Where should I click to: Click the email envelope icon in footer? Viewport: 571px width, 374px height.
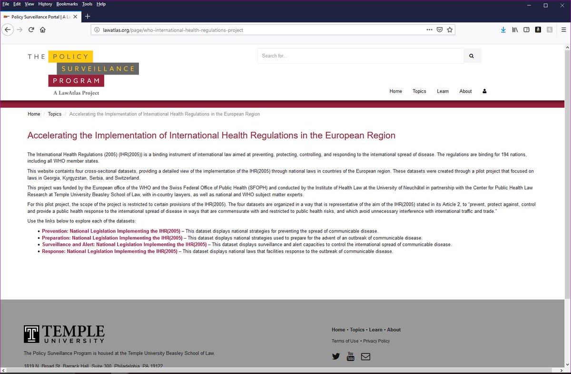click(365, 356)
